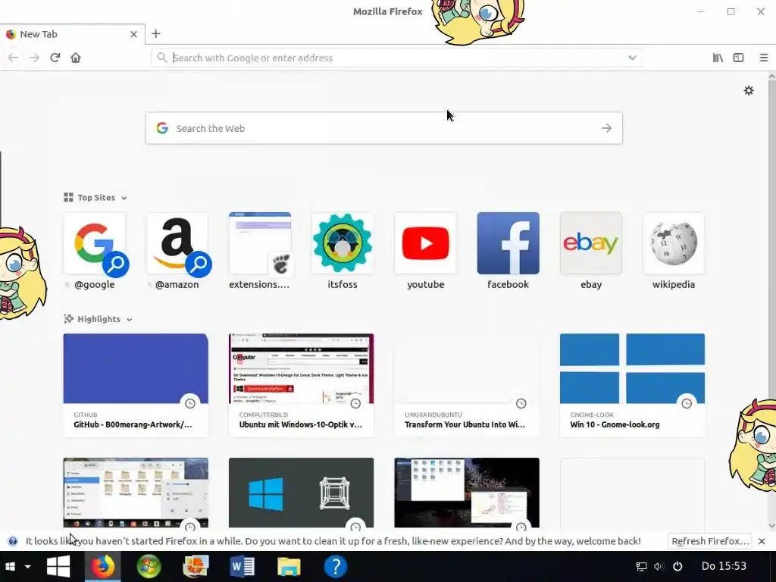The height and width of the screenshot is (582, 776).
Task: Collapse the Highlights section
Action: [x=98, y=319]
